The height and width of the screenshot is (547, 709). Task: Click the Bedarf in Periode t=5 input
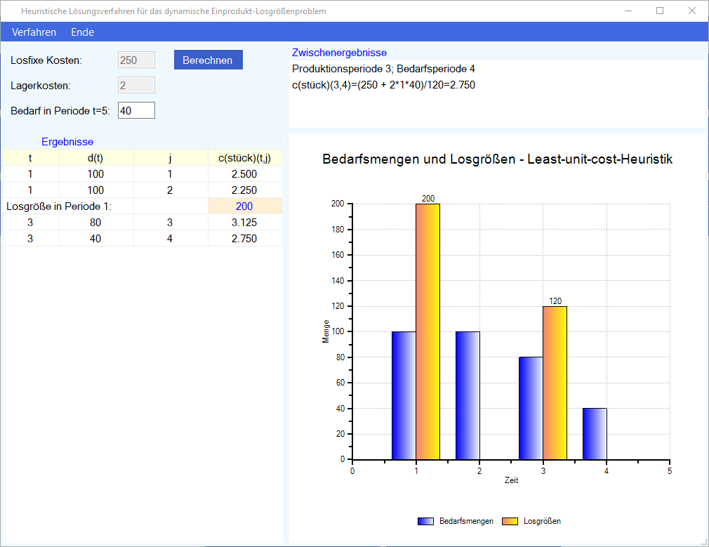coord(136,111)
